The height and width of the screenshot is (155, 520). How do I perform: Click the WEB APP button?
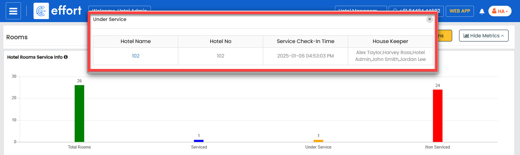coord(460,11)
